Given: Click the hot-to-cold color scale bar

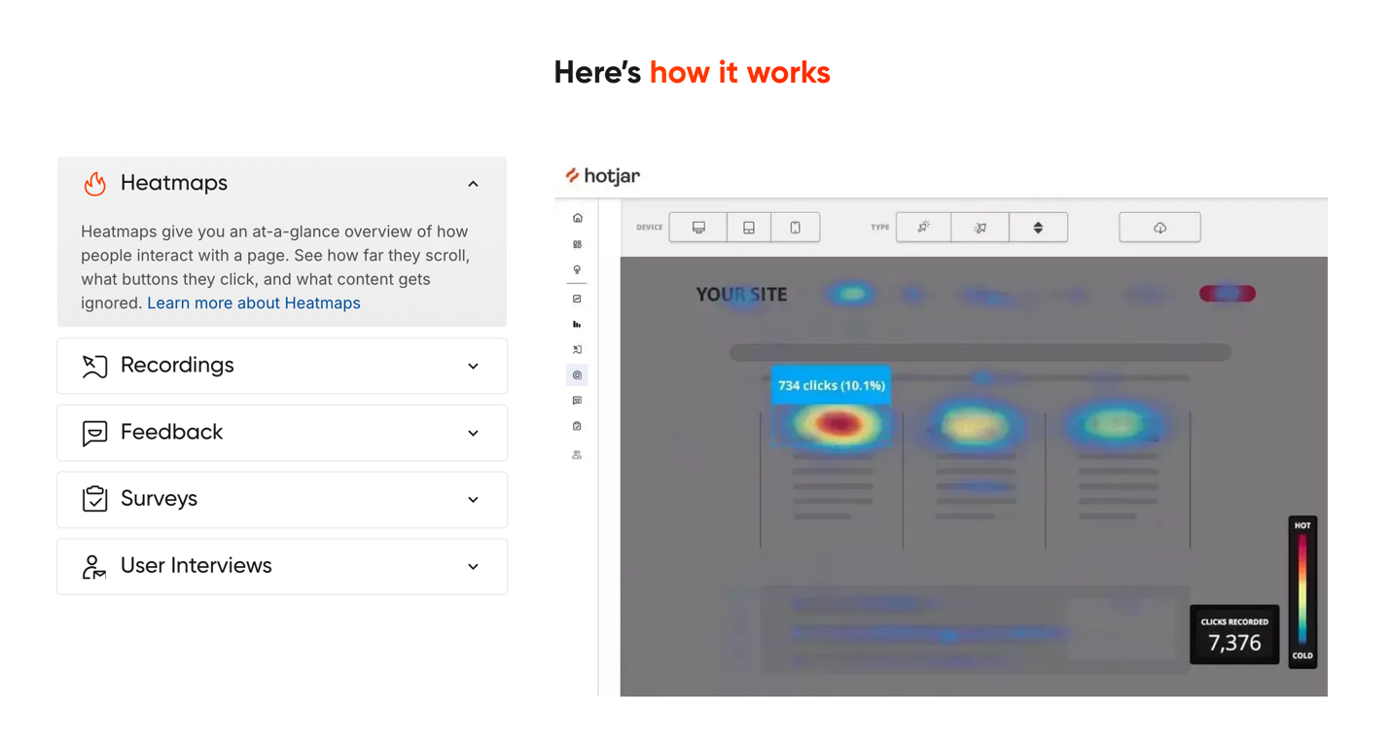Looking at the screenshot, I should tap(1302, 590).
